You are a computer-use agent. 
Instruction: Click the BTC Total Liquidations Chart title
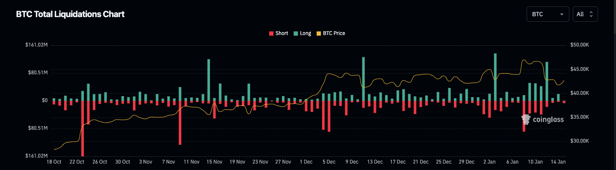pyautogui.click(x=70, y=14)
